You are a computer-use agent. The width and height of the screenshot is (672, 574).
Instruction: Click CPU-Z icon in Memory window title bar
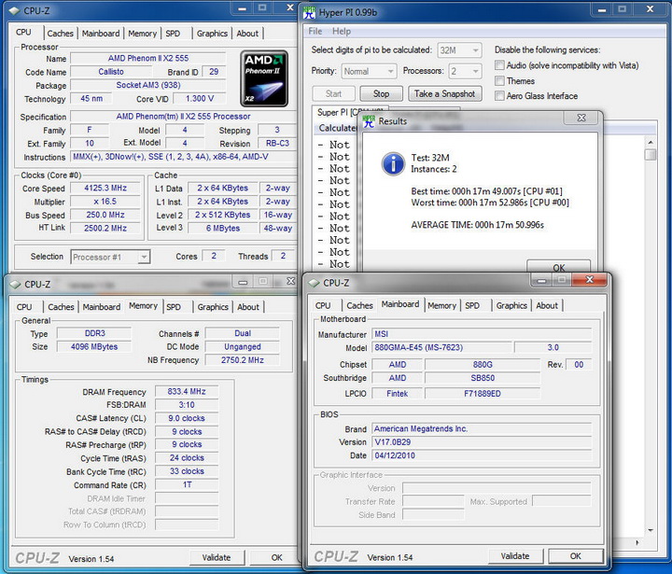coord(16,285)
